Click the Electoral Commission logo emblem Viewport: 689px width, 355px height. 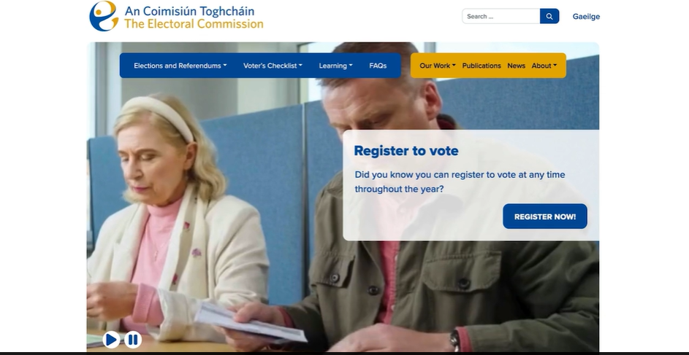tap(104, 16)
